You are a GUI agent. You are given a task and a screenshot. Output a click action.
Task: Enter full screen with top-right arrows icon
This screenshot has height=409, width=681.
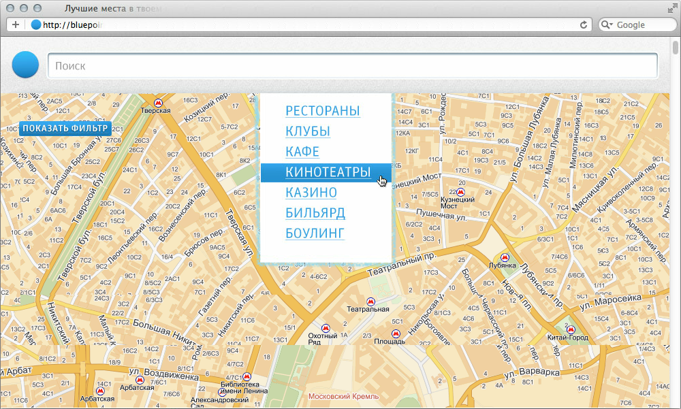pyautogui.click(x=671, y=9)
